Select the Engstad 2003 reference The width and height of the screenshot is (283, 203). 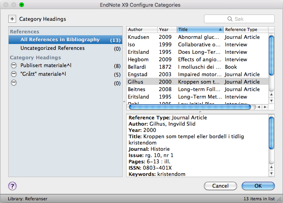197,74
